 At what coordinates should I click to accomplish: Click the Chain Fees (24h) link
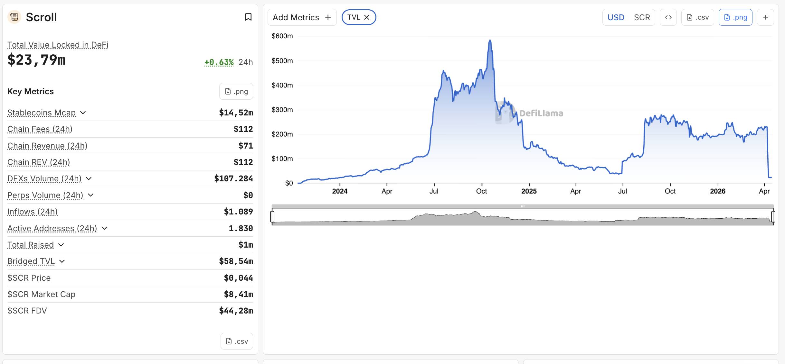coord(40,129)
